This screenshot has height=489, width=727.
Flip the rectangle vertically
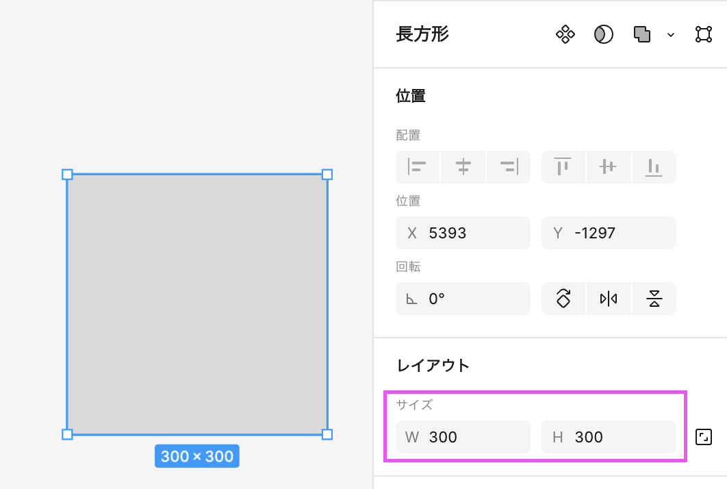(654, 299)
